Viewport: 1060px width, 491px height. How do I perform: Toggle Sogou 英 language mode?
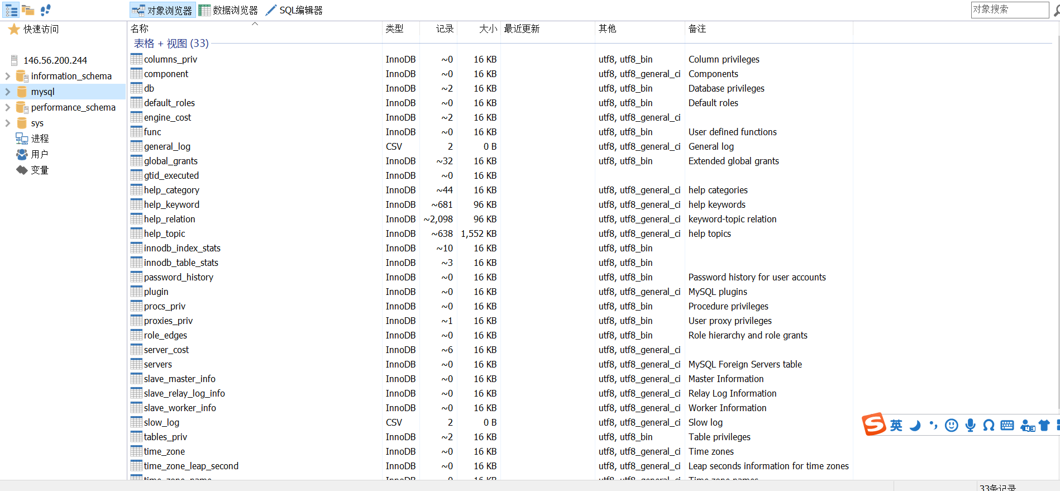tap(896, 426)
